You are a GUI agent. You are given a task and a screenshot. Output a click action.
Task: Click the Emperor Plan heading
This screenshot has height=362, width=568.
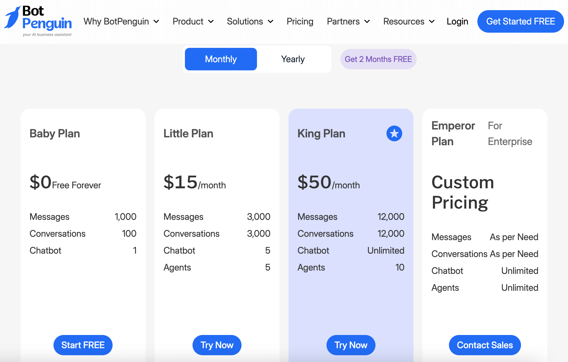pyautogui.click(x=453, y=133)
